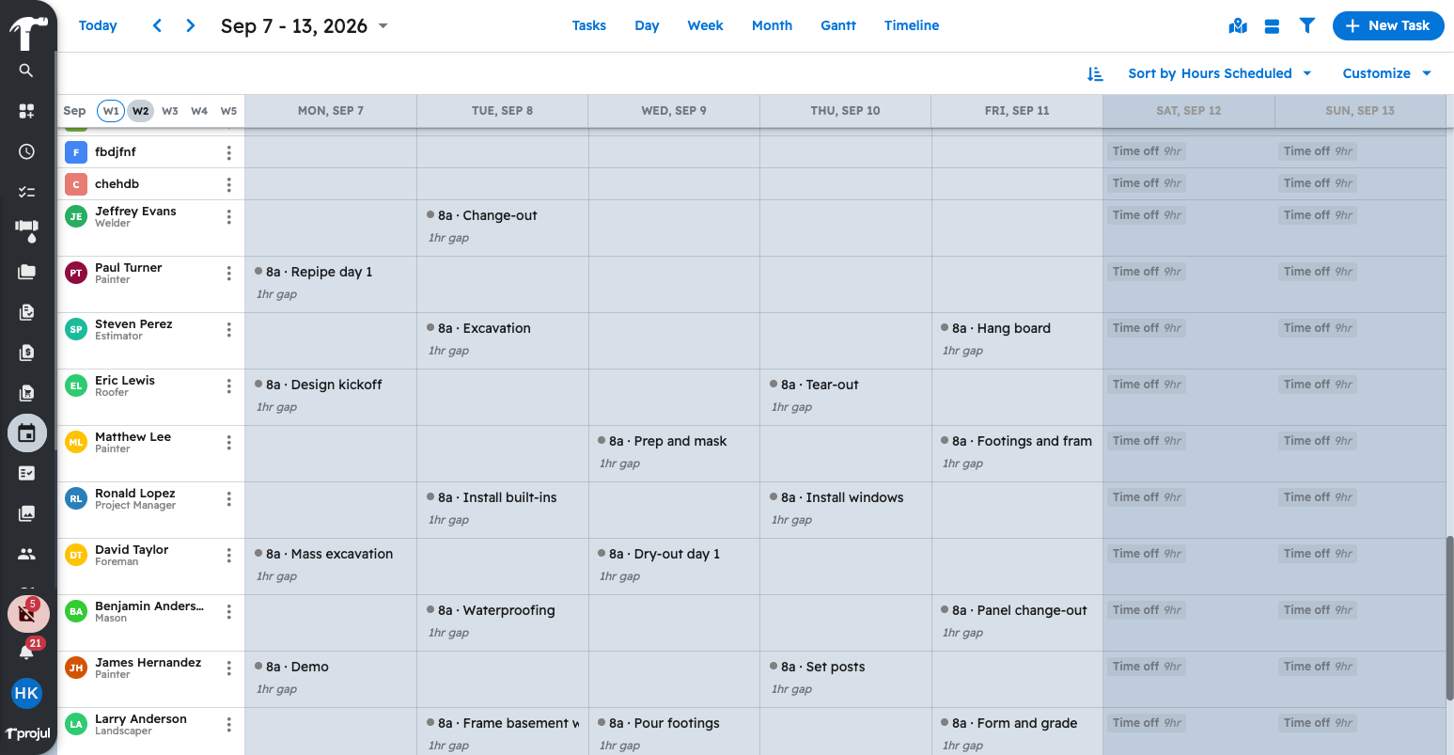Go to previous week with left chevron
The image size is (1454, 755).
point(157,25)
